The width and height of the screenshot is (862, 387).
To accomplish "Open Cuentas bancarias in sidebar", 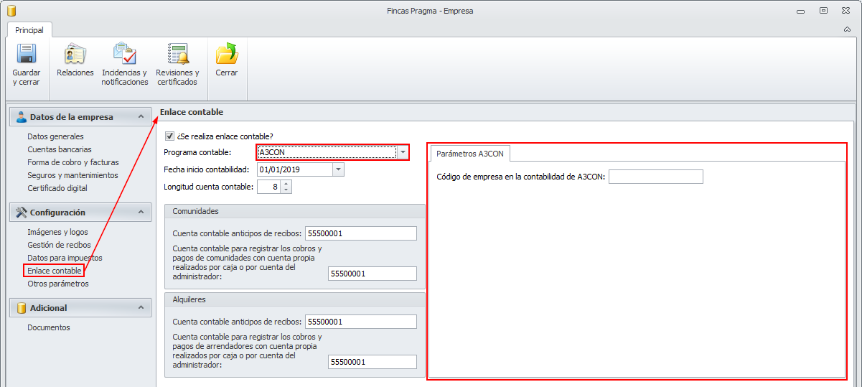I will click(x=60, y=149).
